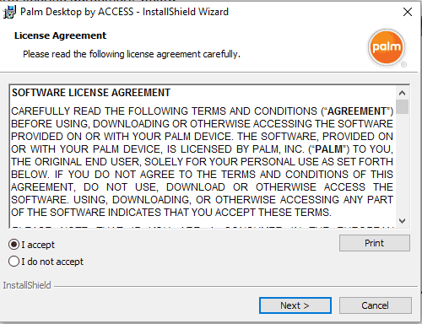Click the Palm Desktop by ACCESS title text
This screenshot has width=422, height=324.
[x=124, y=12]
